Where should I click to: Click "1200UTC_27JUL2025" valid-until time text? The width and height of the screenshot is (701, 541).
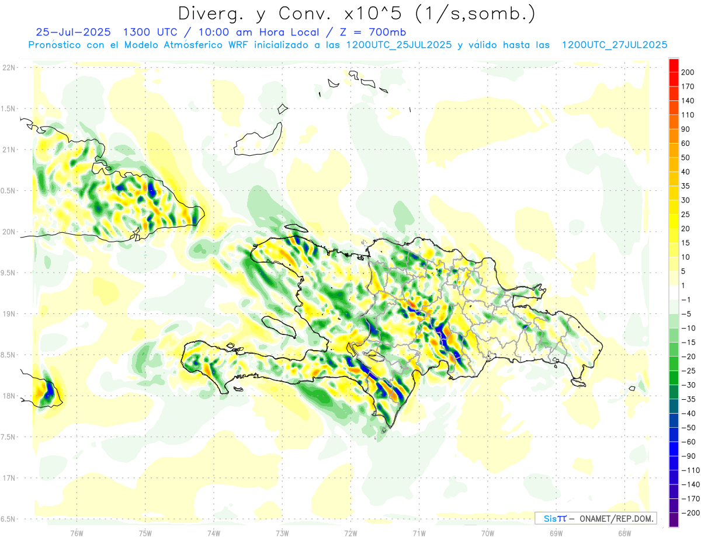(x=614, y=45)
